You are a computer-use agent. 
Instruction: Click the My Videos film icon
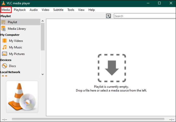coord(5,41)
